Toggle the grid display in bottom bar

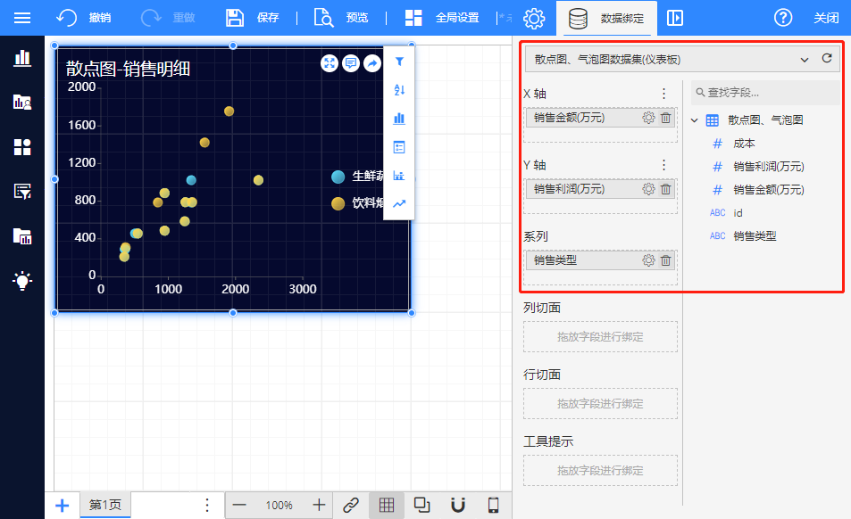[386, 506]
